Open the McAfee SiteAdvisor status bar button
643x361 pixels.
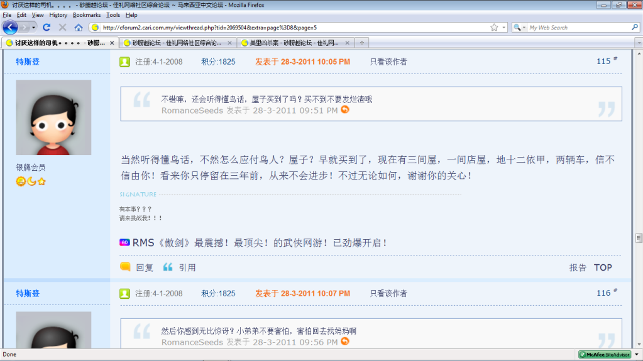(605, 355)
